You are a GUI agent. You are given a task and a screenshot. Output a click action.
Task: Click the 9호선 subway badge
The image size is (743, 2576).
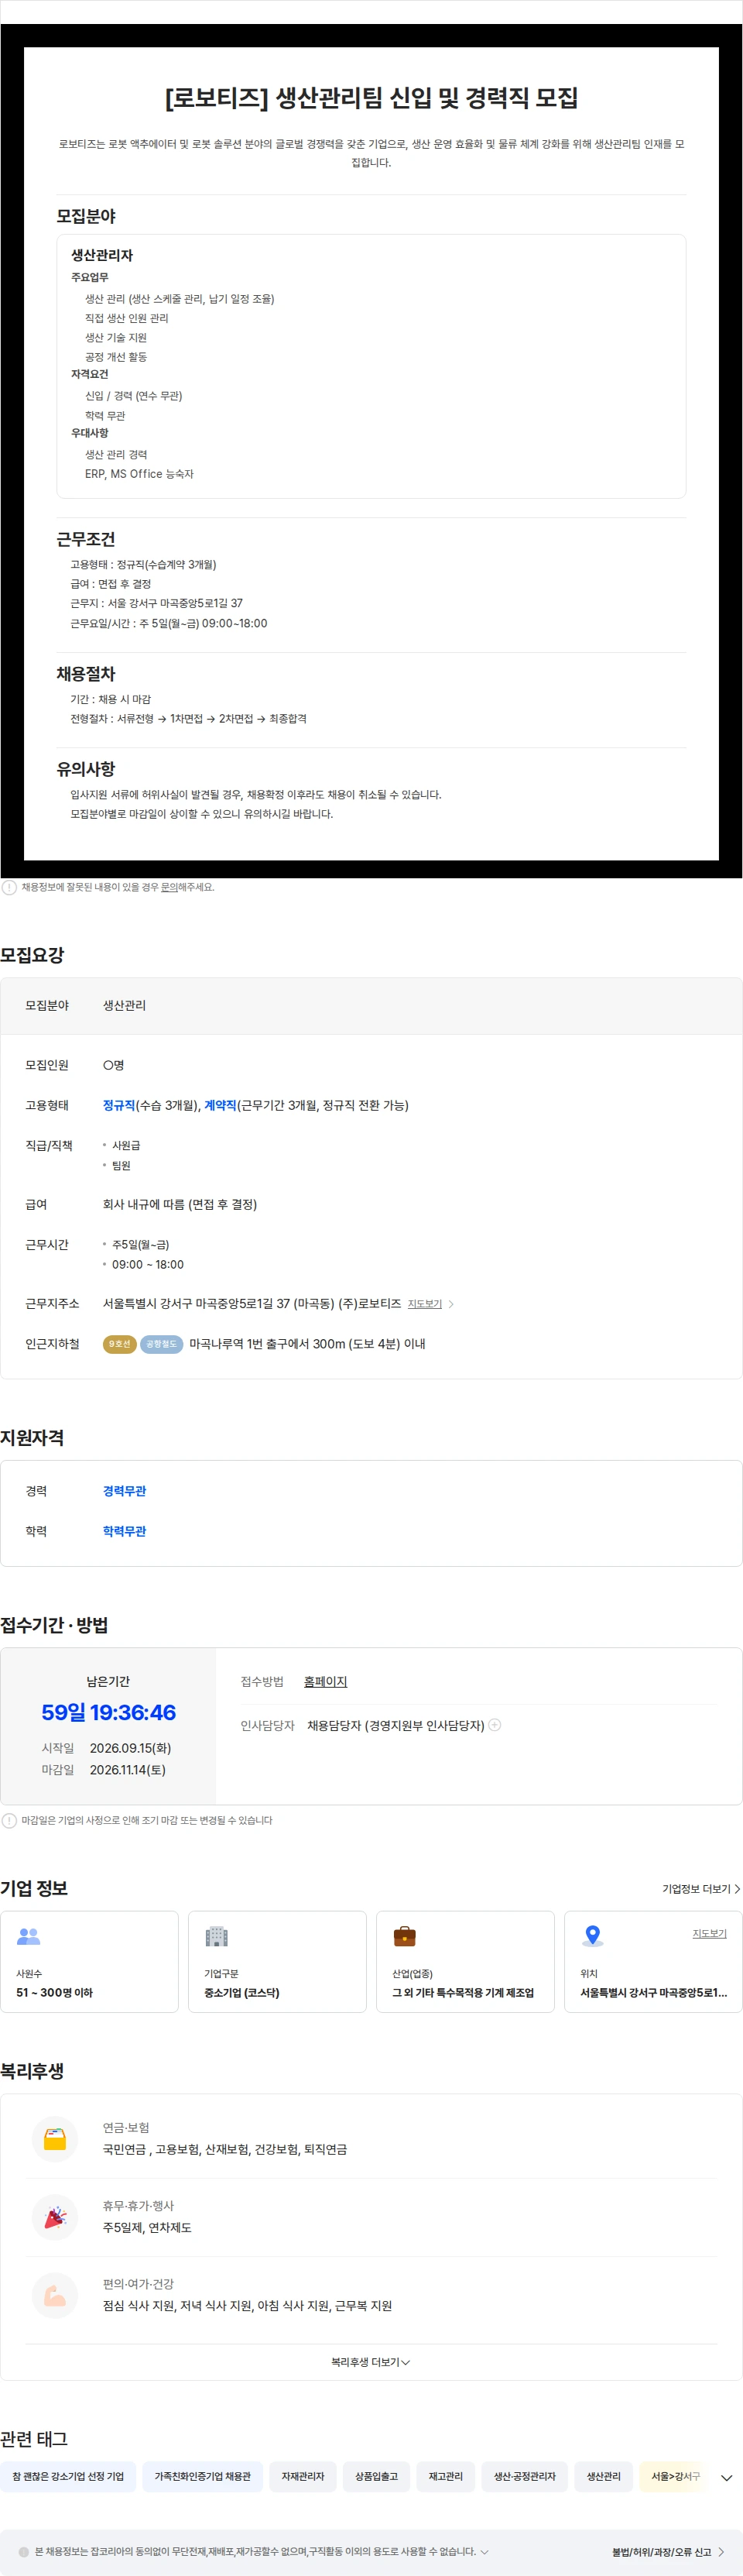coord(120,1344)
